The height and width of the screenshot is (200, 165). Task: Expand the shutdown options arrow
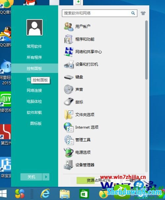(x=46, y=177)
